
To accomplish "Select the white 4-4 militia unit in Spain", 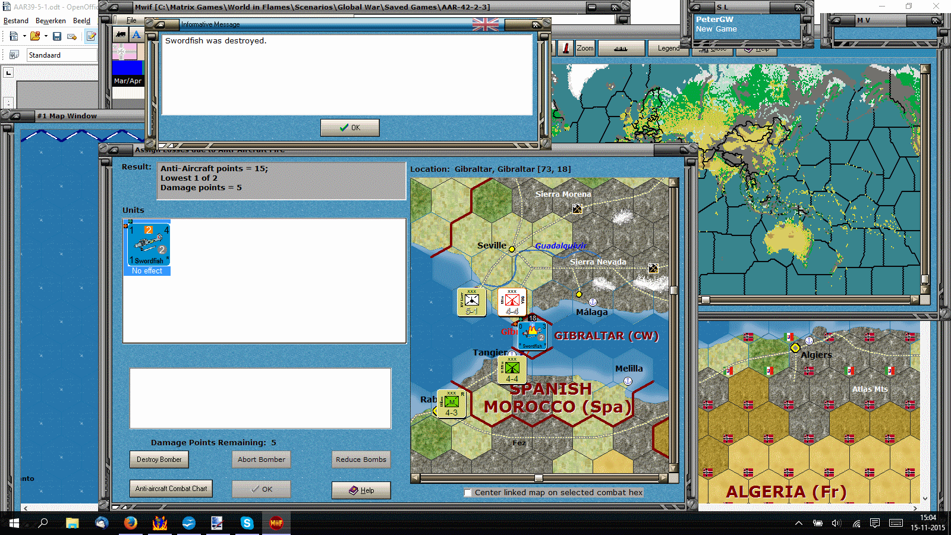I will 512,302.
